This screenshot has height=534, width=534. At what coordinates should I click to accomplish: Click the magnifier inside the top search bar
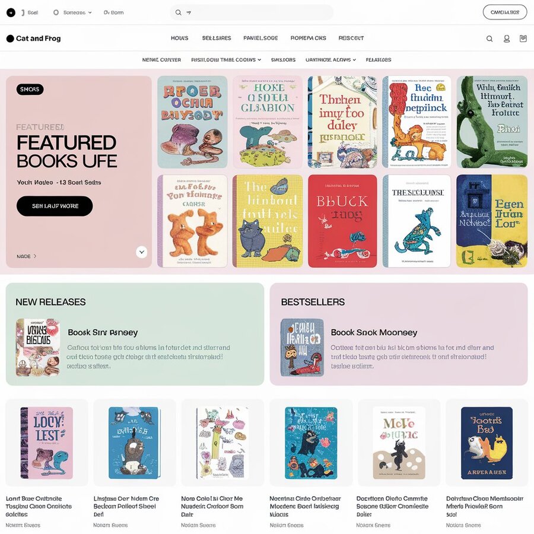tap(178, 12)
